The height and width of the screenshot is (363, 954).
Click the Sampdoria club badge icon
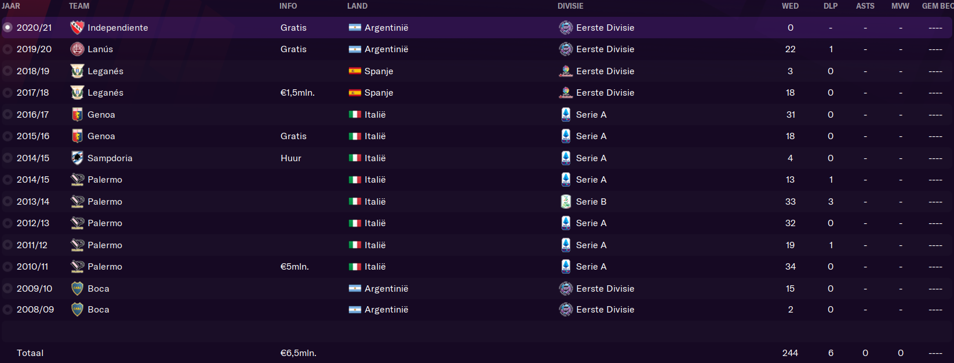[77, 158]
